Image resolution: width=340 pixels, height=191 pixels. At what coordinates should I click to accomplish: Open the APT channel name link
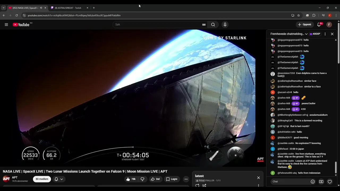tap(15, 177)
